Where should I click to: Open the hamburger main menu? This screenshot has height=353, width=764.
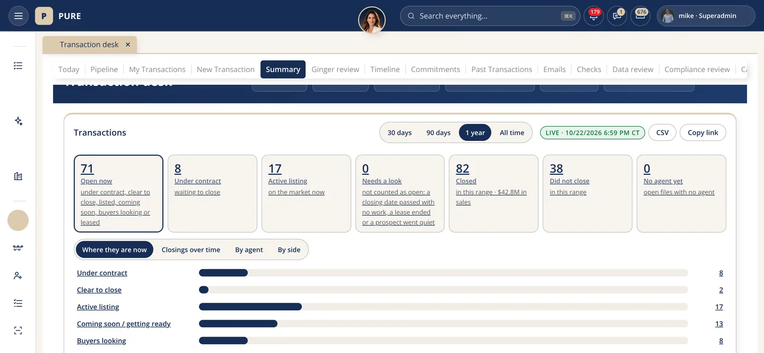pyautogui.click(x=19, y=16)
